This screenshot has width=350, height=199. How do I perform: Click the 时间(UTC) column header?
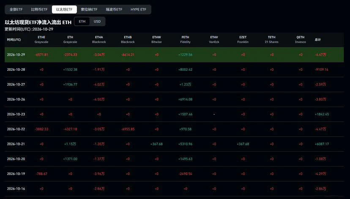pyautogui.click(x=14, y=40)
